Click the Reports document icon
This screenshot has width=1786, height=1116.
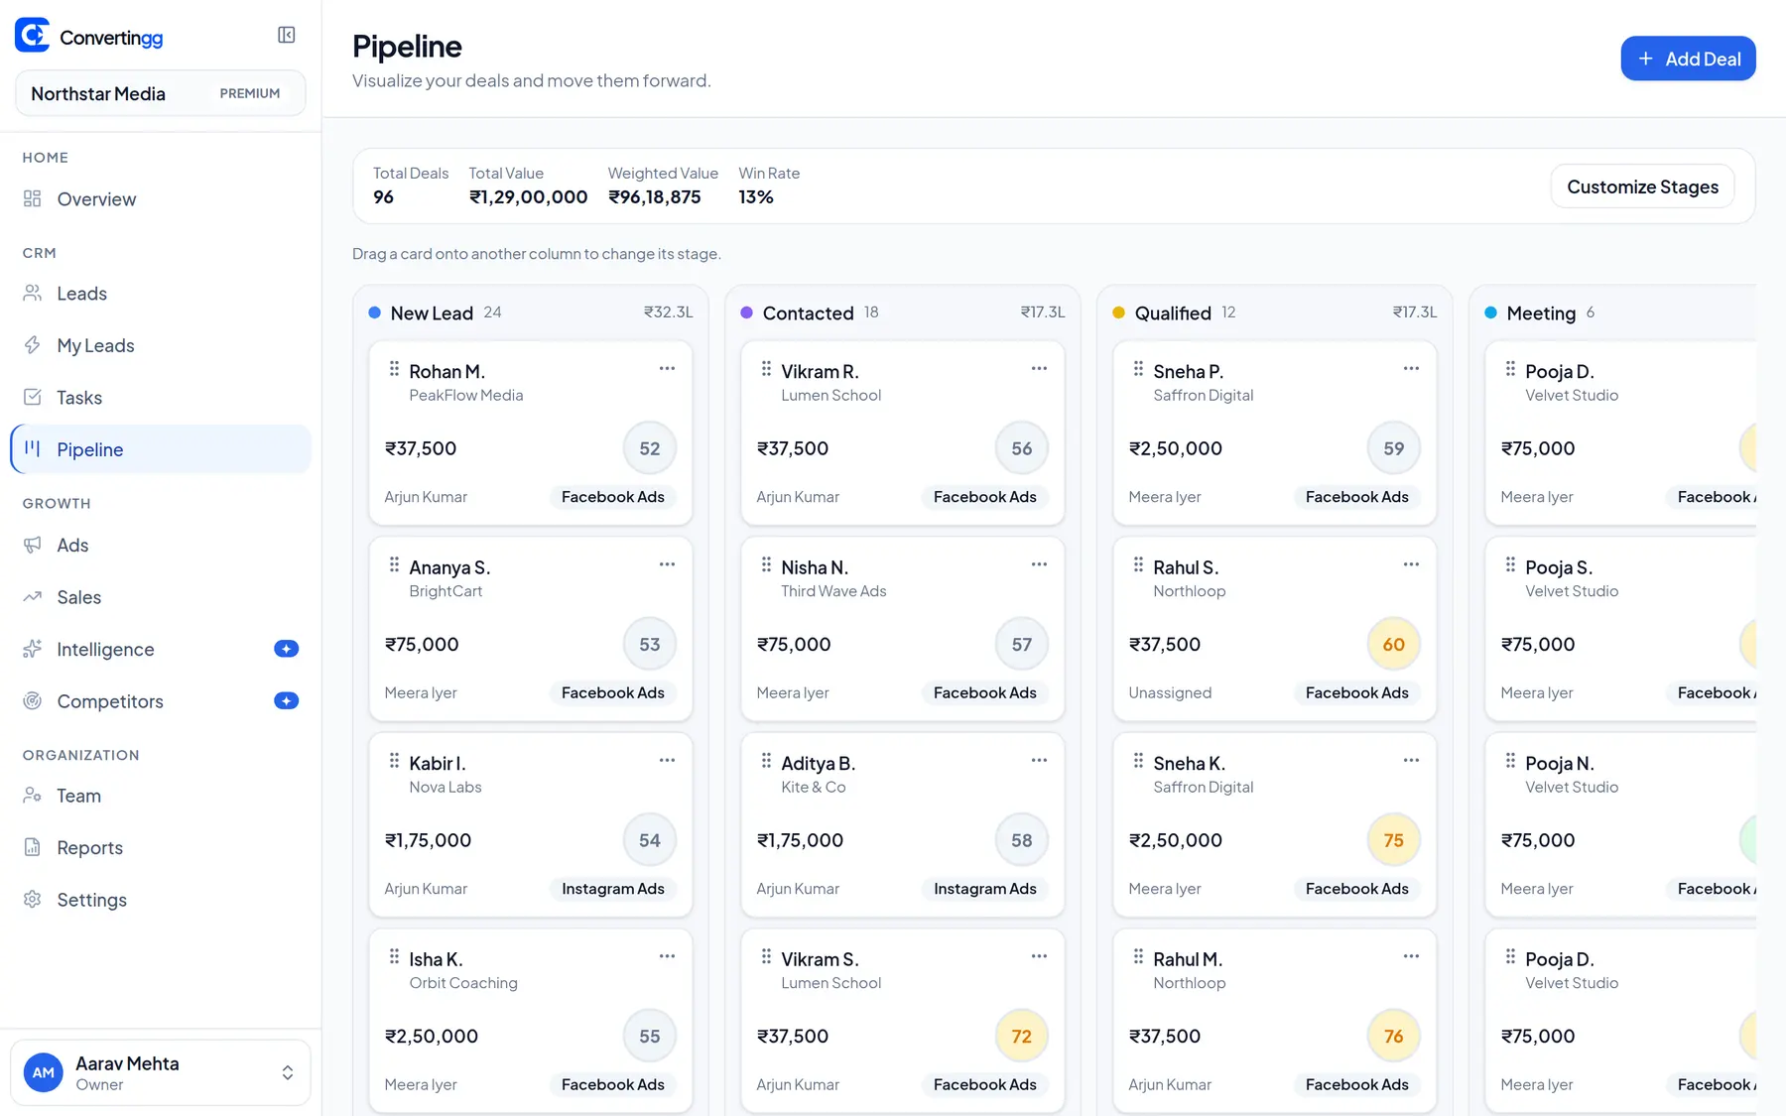coord(33,847)
